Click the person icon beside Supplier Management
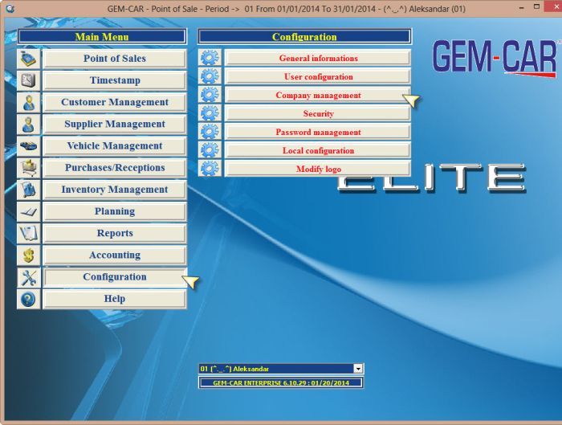The image size is (562, 425). click(x=28, y=124)
